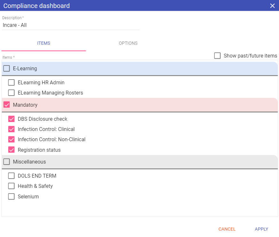Image resolution: width=279 pixels, height=237 pixels.
Task: Deselect DBS Disclosure check item
Action: pyautogui.click(x=12, y=119)
